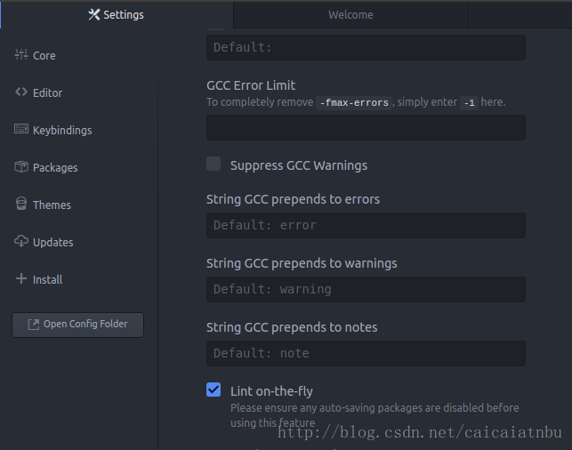
Task: Click the Settings tools icon in tab
Action: point(94,15)
